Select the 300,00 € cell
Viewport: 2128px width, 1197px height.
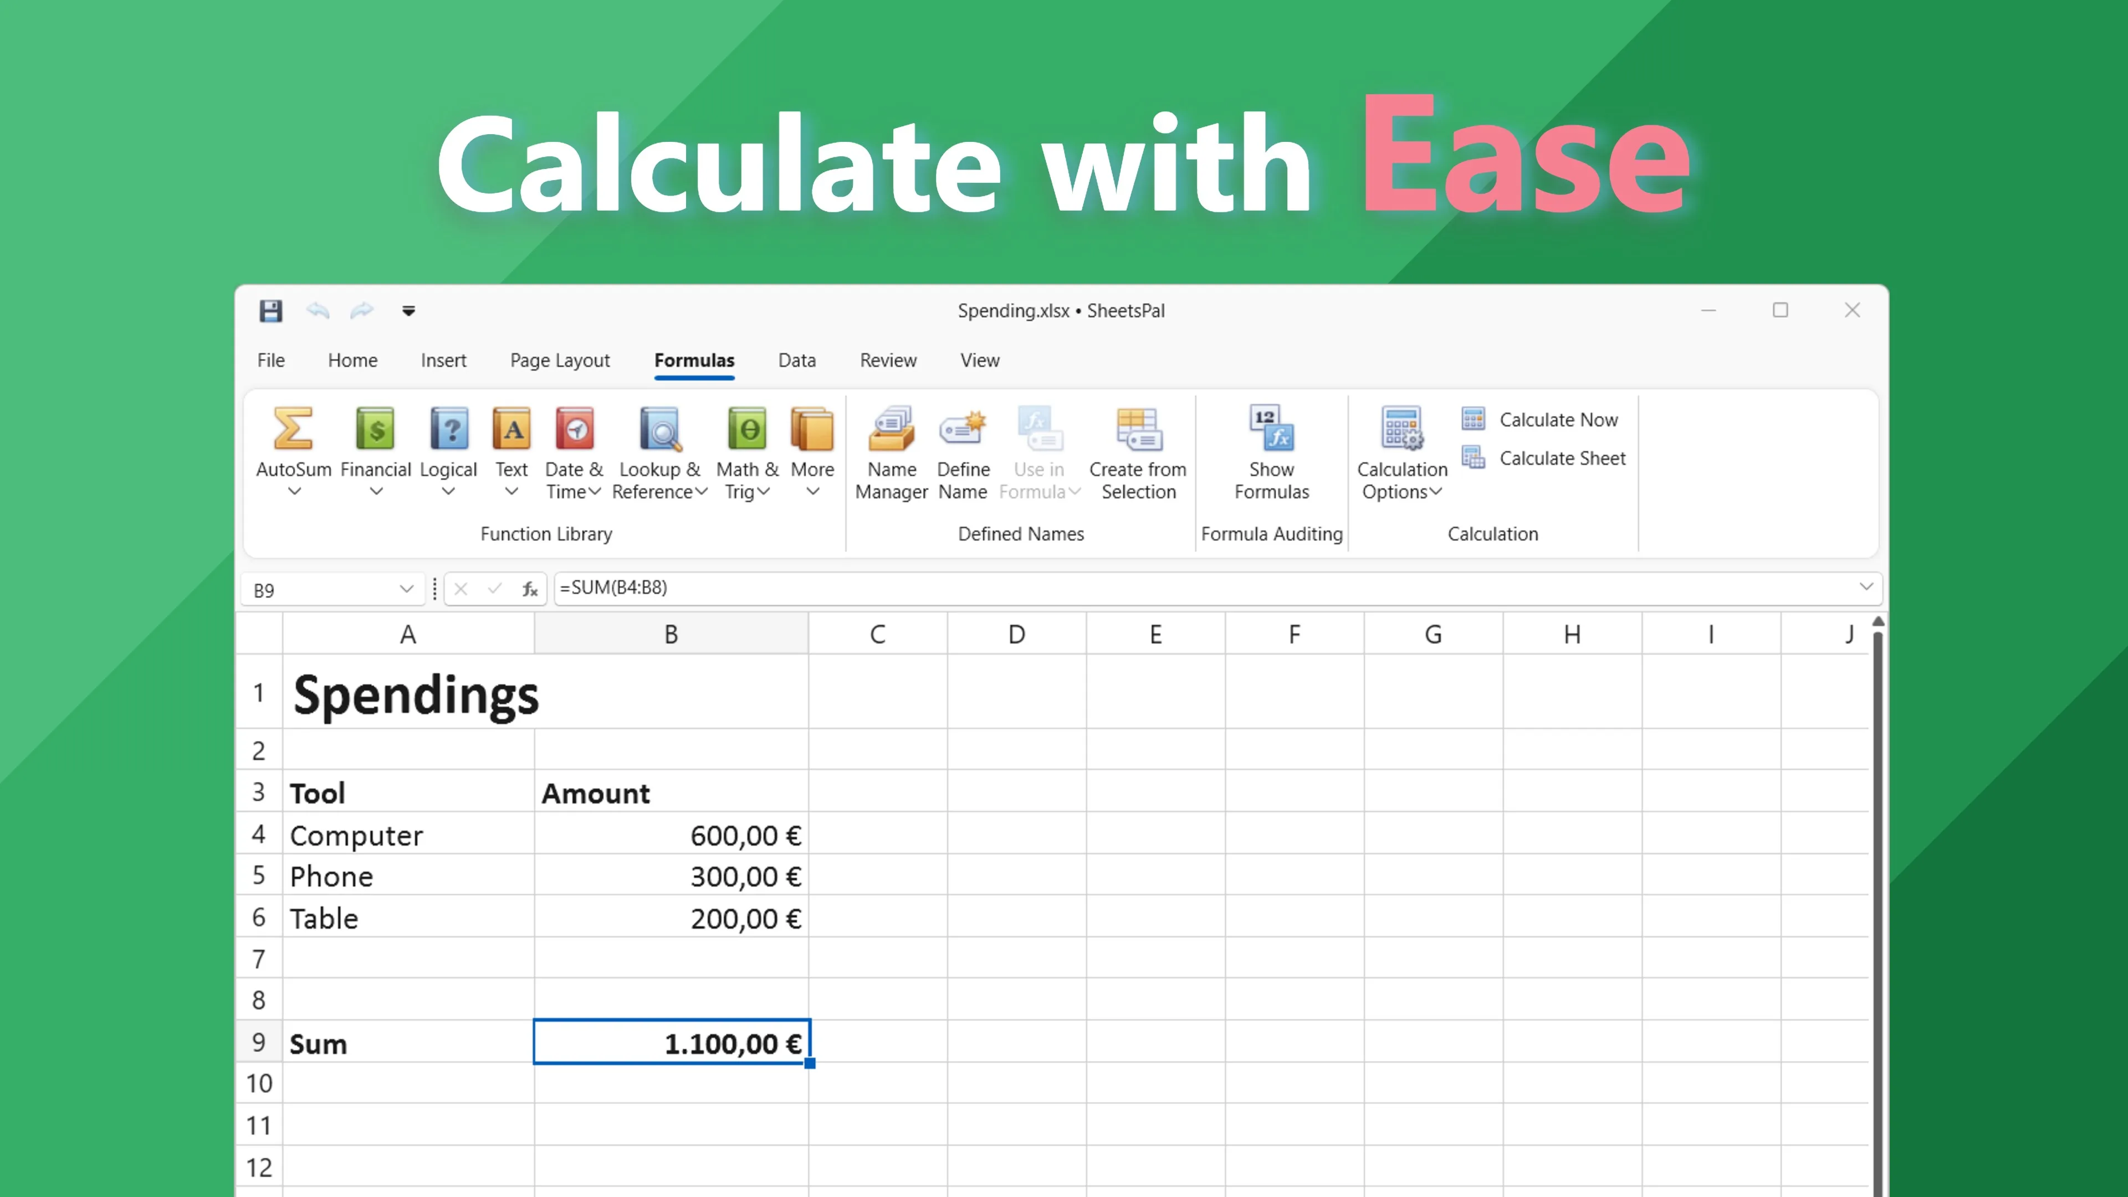(x=671, y=875)
